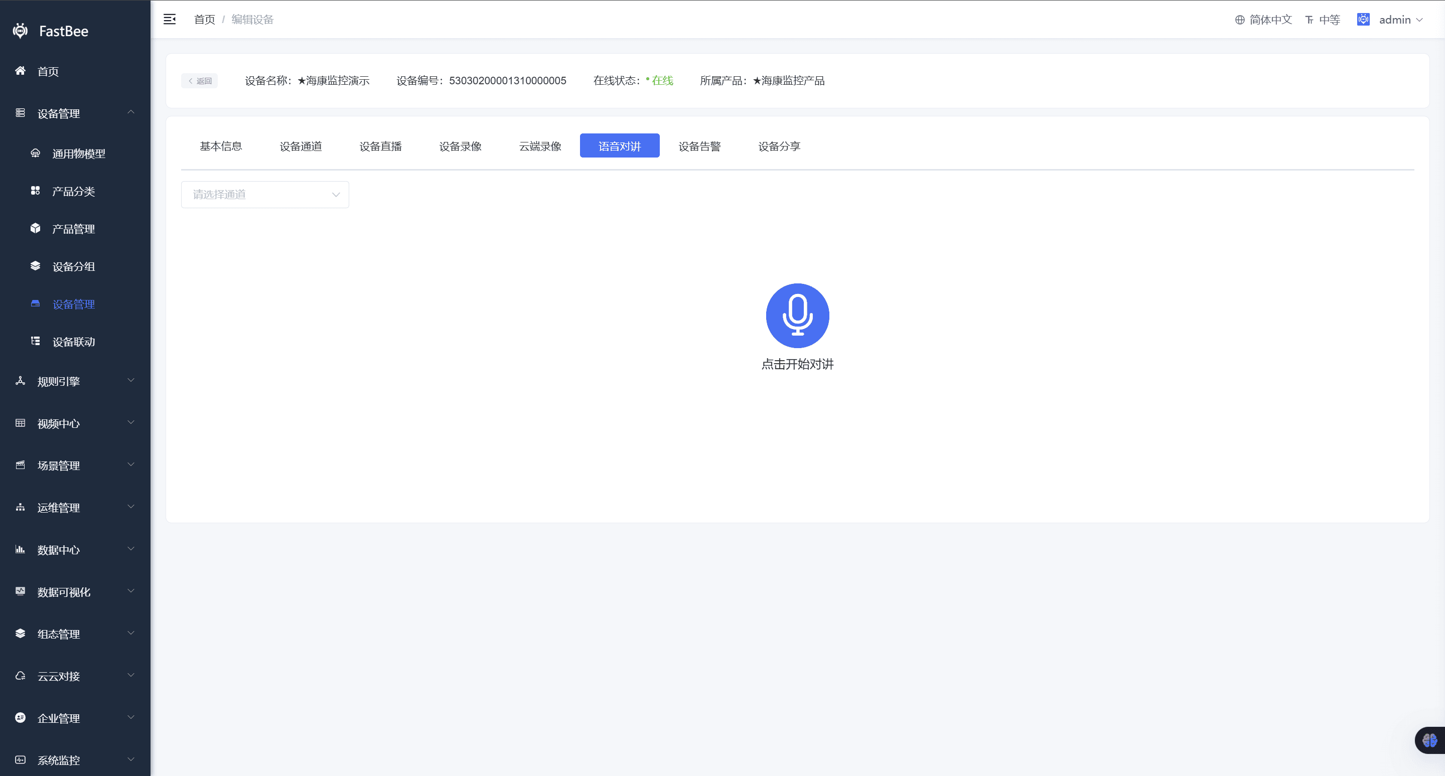Viewport: 1445px width, 776px height.
Task: Toggle the sidebar collapse hamburger icon
Action: pyautogui.click(x=170, y=20)
